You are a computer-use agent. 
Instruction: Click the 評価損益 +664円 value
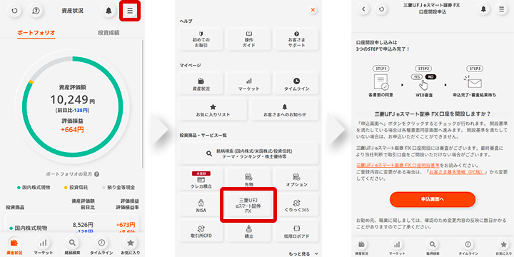click(x=72, y=129)
